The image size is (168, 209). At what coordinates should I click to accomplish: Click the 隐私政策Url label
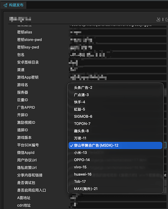pyautogui.click(x=27, y=168)
